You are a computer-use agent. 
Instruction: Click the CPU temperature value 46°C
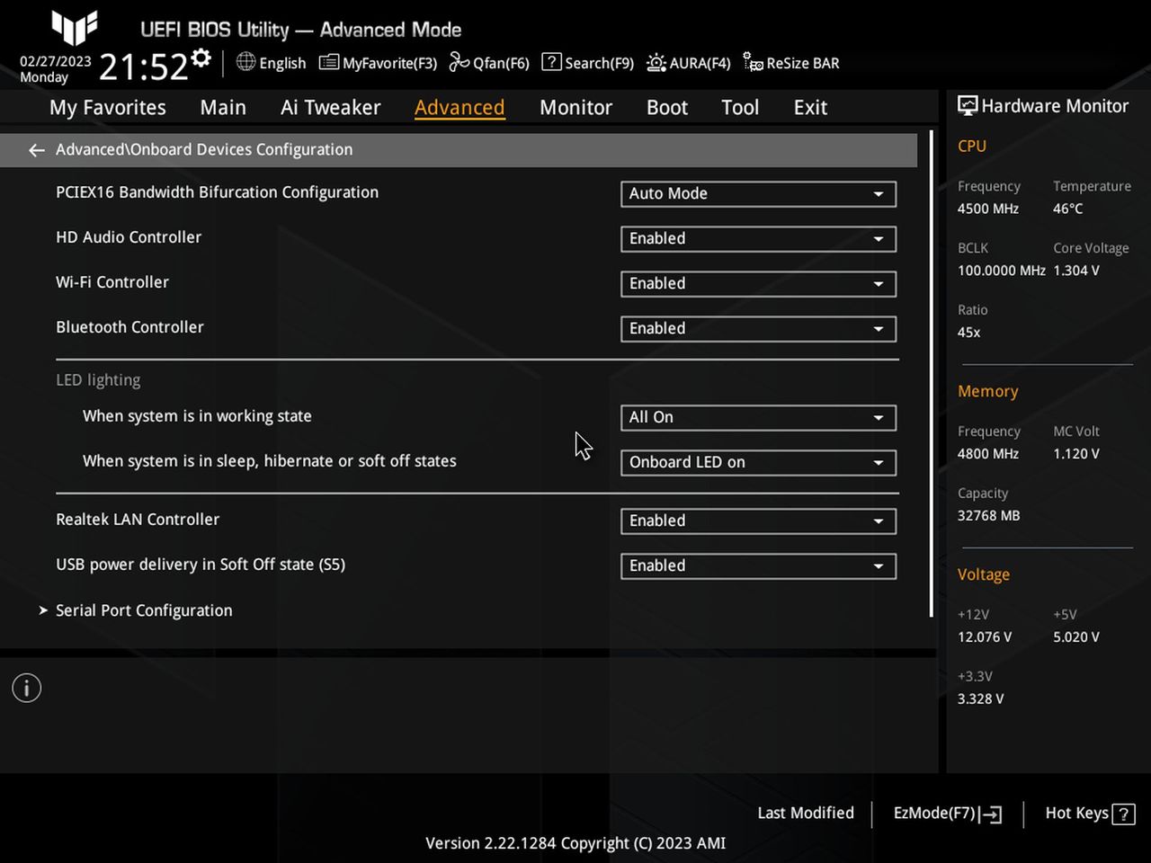click(1068, 209)
